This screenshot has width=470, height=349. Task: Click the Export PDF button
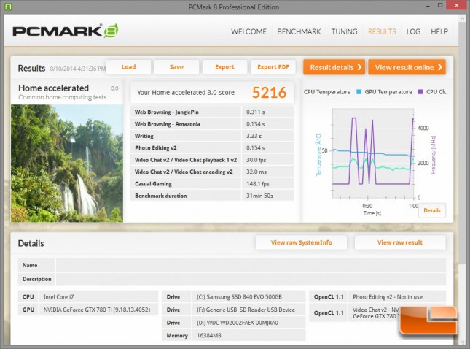click(273, 67)
